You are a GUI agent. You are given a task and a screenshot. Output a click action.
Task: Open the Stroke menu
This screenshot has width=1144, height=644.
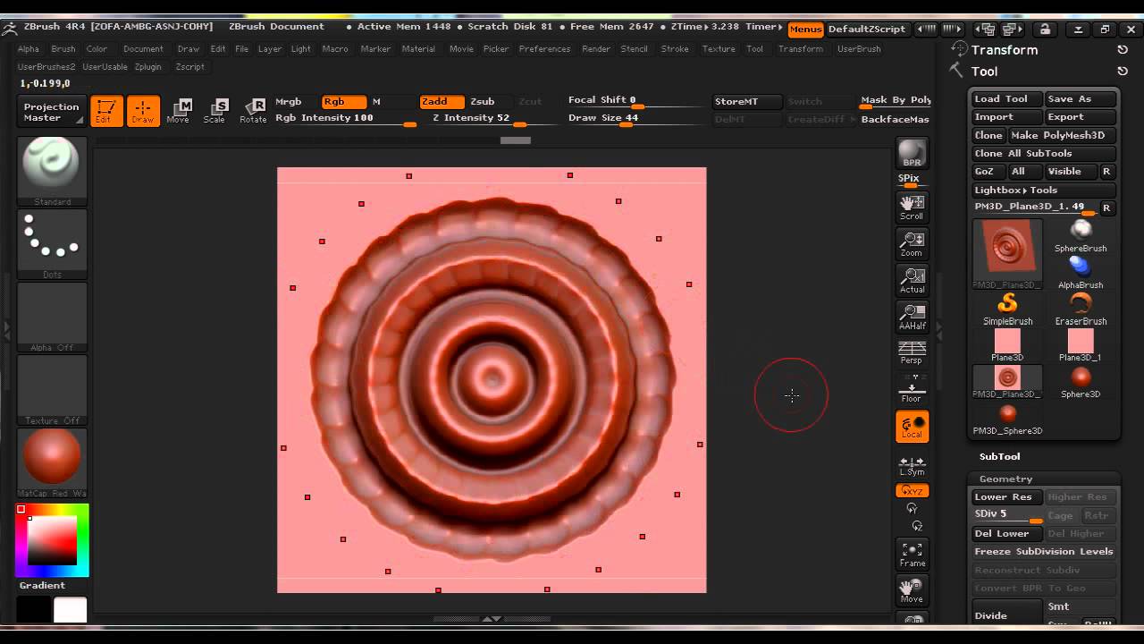coord(675,49)
